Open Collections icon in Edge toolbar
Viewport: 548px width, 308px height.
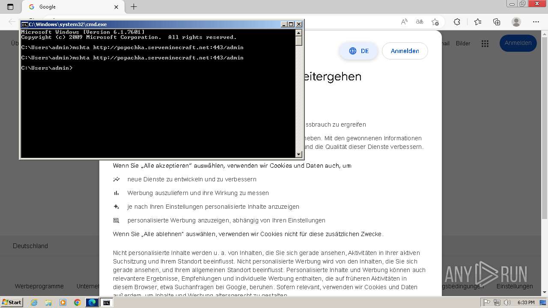click(x=497, y=22)
